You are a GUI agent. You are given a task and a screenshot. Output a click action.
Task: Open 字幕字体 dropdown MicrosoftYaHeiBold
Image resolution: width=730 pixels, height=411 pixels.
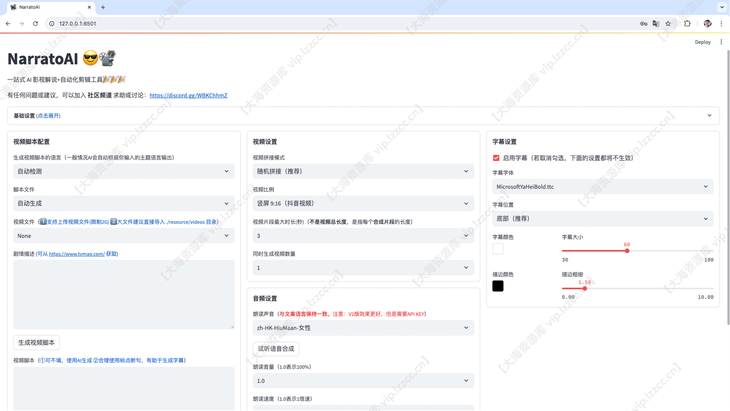coord(603,187)
